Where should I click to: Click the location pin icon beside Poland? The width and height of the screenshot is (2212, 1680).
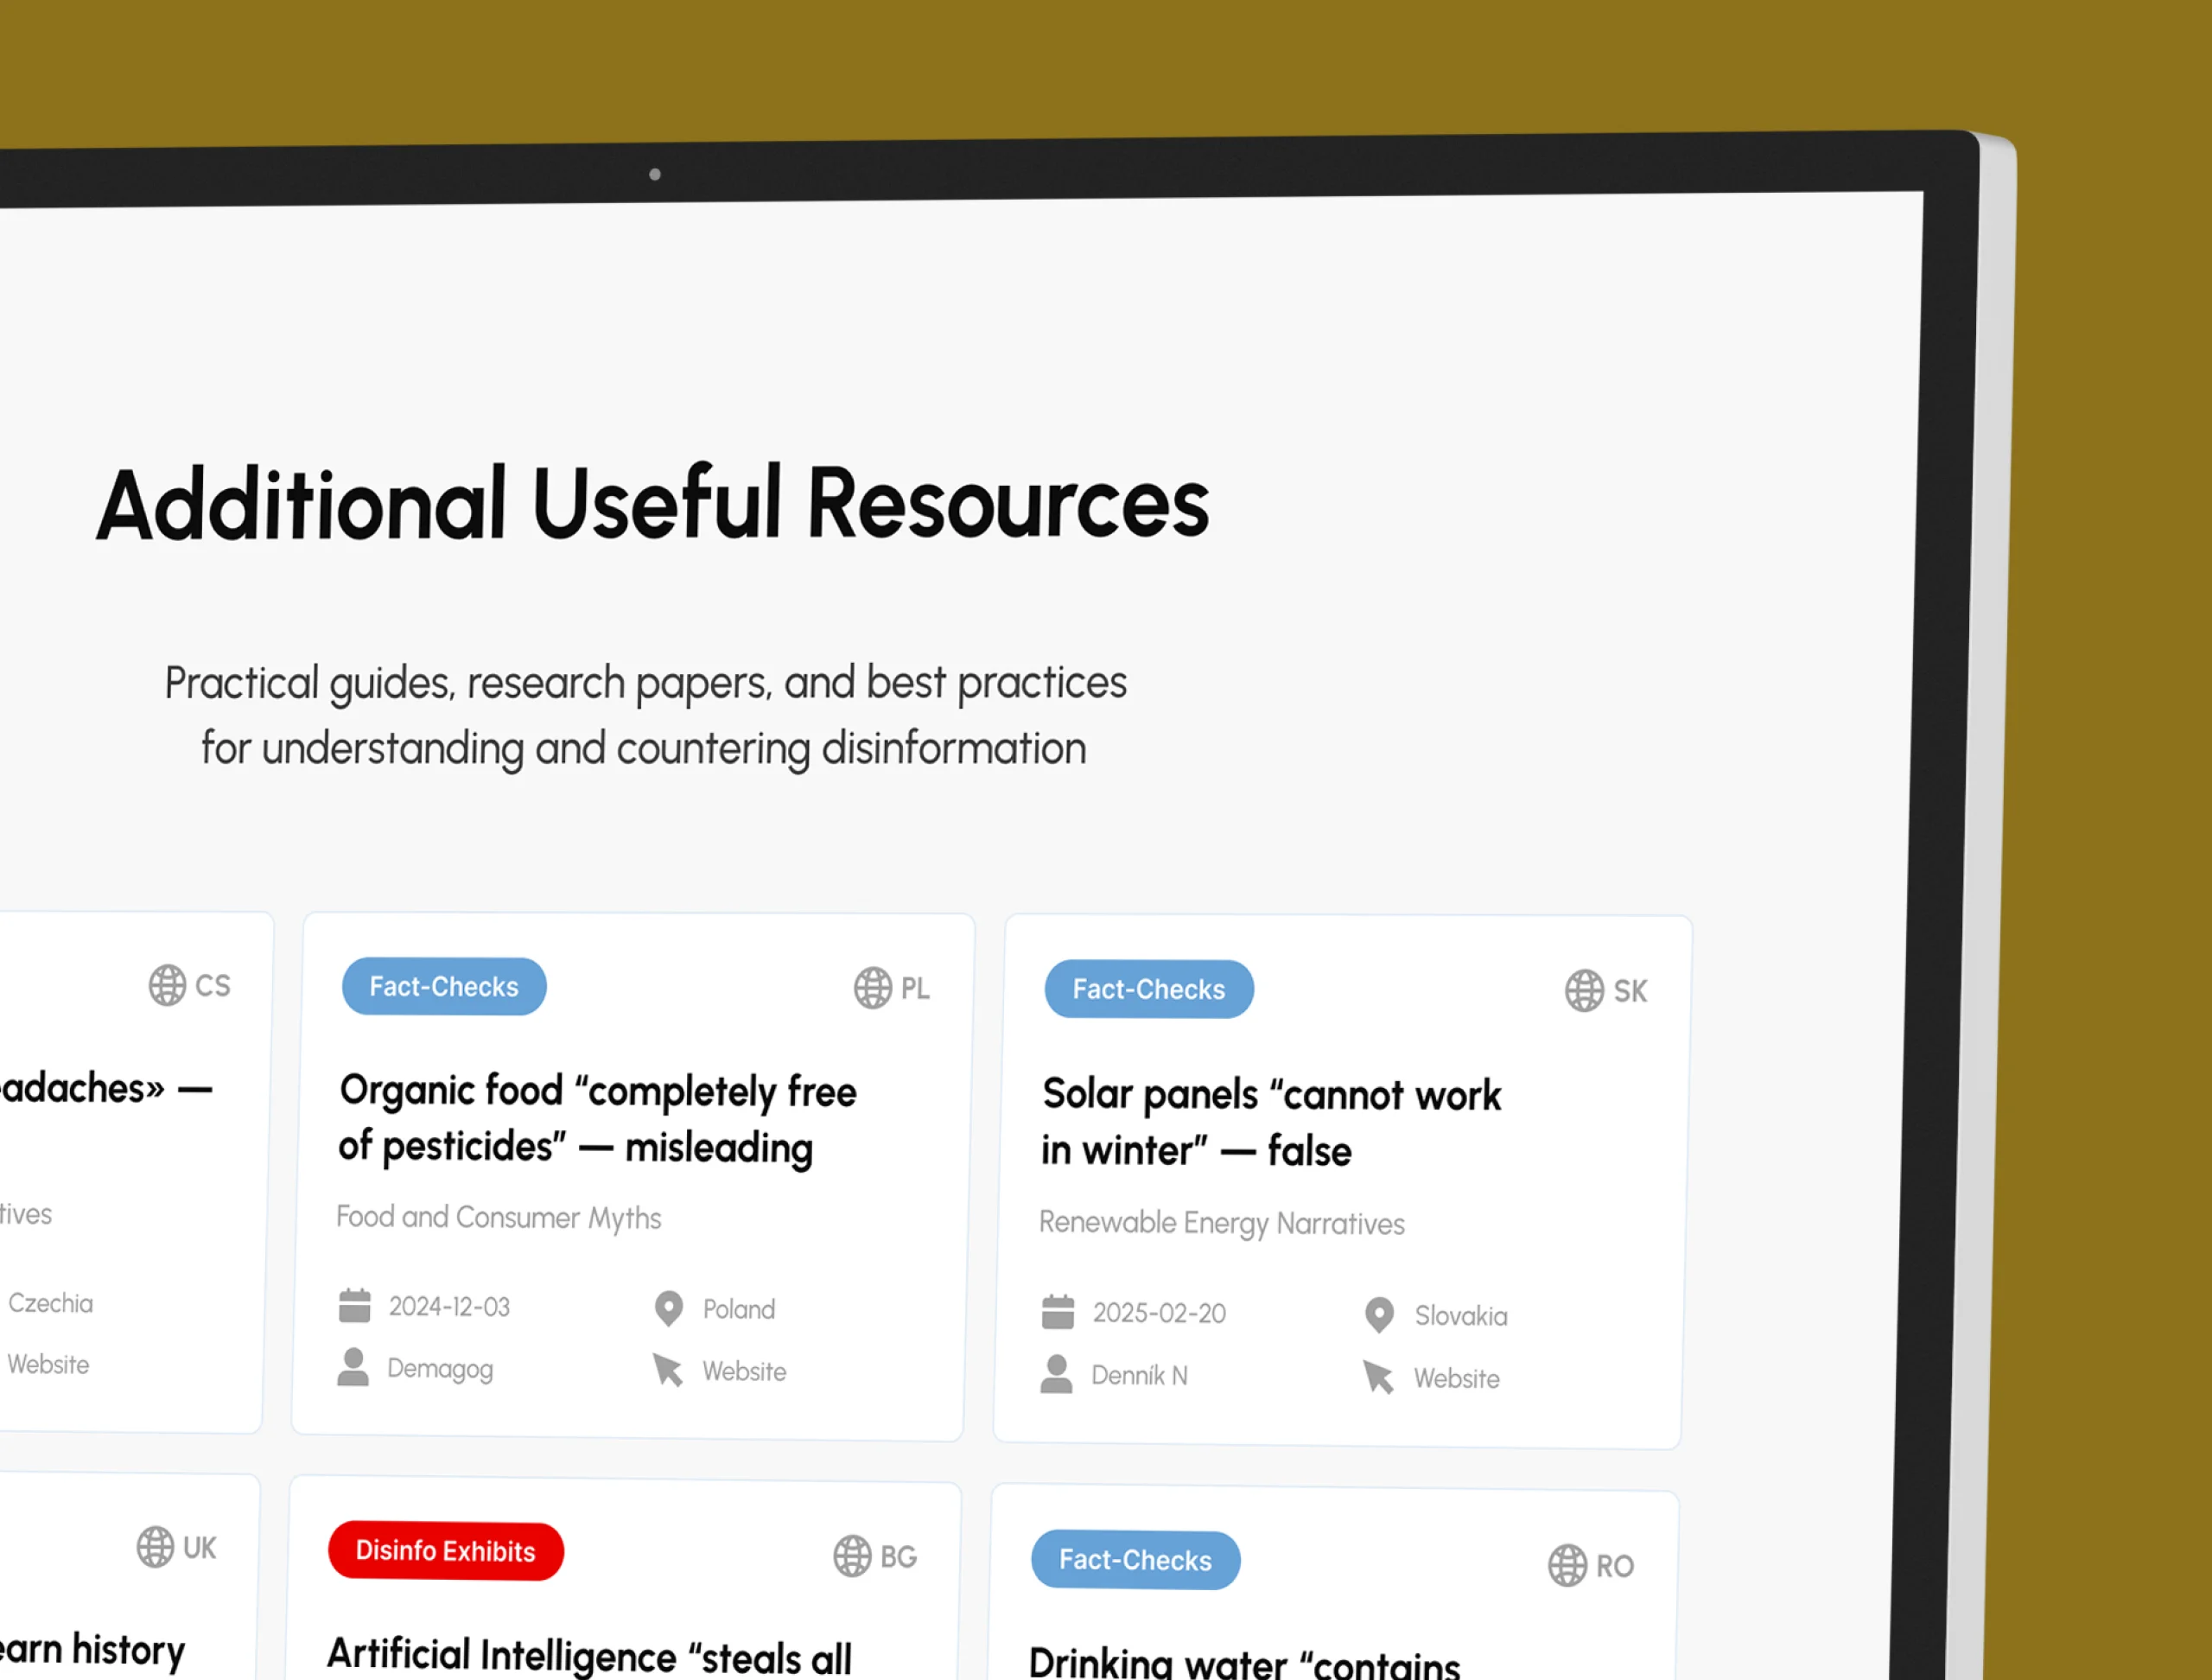pos(668,1308)
